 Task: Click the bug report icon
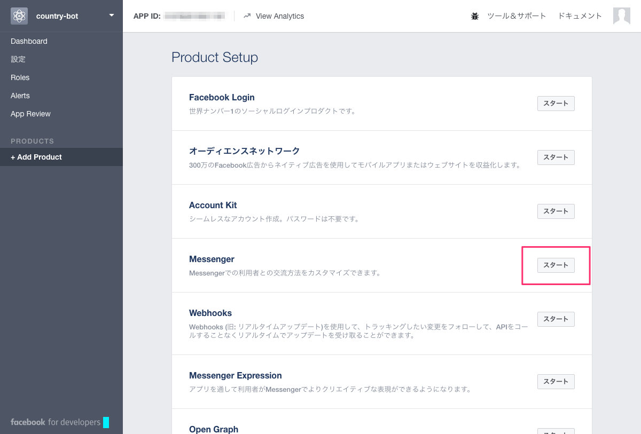click(x=475, y=16)
